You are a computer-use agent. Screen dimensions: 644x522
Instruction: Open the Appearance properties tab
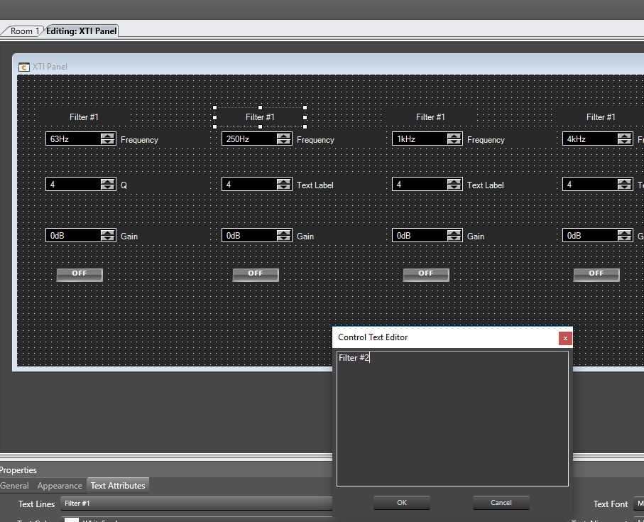[60, 486]
